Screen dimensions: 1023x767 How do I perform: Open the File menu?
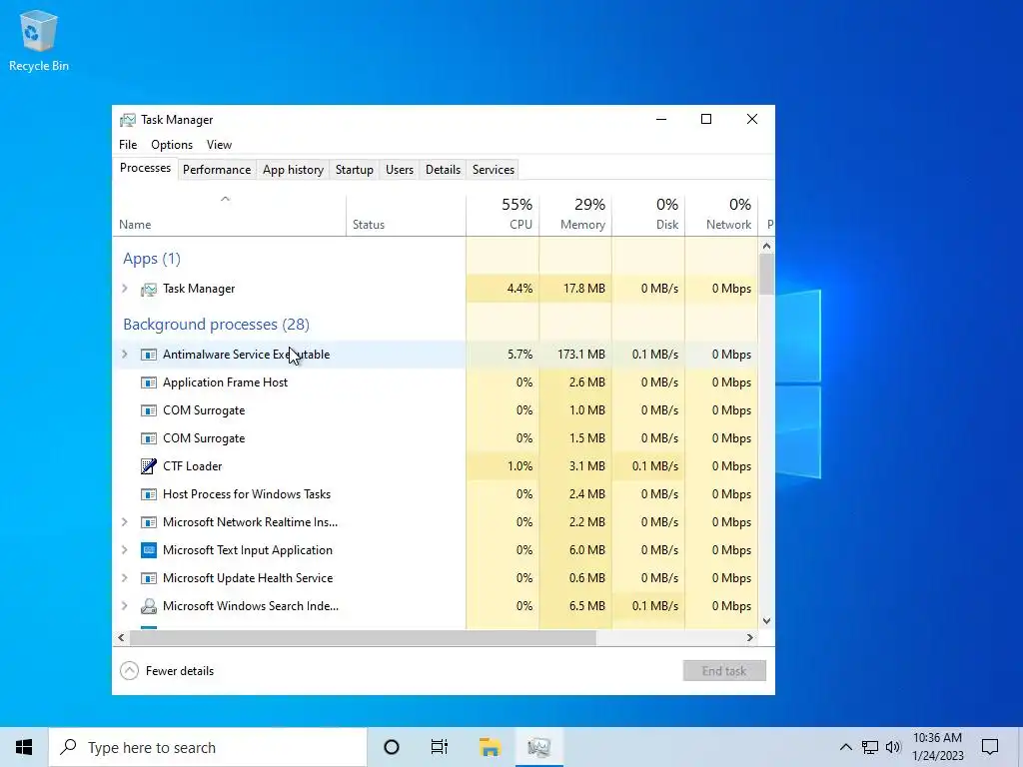[x=128, y=145]
